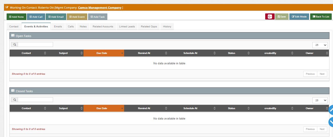
Task: Open the Closed Tasks page-size dropdown
Action: [x=320, y=100]
